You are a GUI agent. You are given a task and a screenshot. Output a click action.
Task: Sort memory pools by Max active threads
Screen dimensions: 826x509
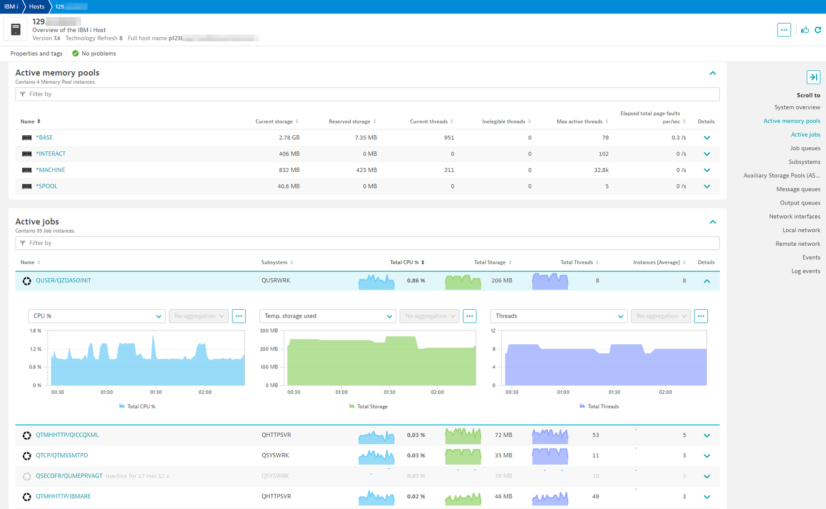[x=582, y=121]
